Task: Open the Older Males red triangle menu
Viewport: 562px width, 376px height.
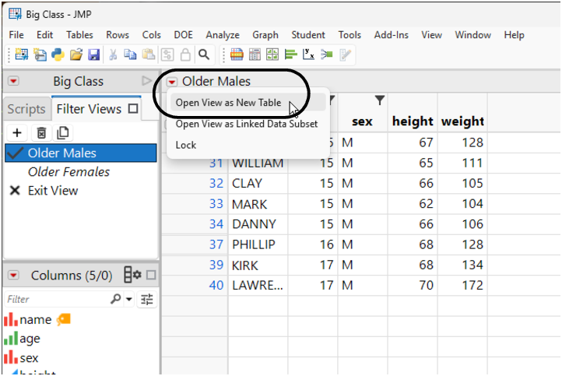Action: (x=172, y=82)
